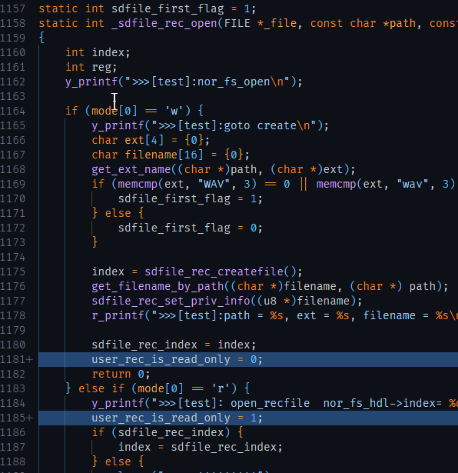The height and width of the screenshot is (473, 458).
Task: Click the 'char ext[4]' declaration
Action: (x=151, y=140)
